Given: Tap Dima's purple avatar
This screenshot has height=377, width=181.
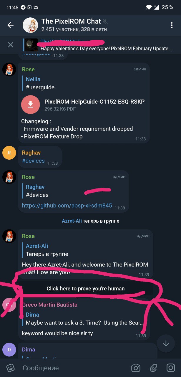Looking at the screenshot, I should coord(9,350).
